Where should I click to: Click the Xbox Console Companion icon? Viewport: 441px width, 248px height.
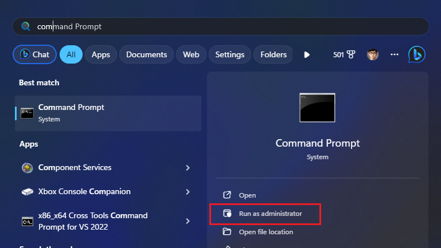point(28,192)
